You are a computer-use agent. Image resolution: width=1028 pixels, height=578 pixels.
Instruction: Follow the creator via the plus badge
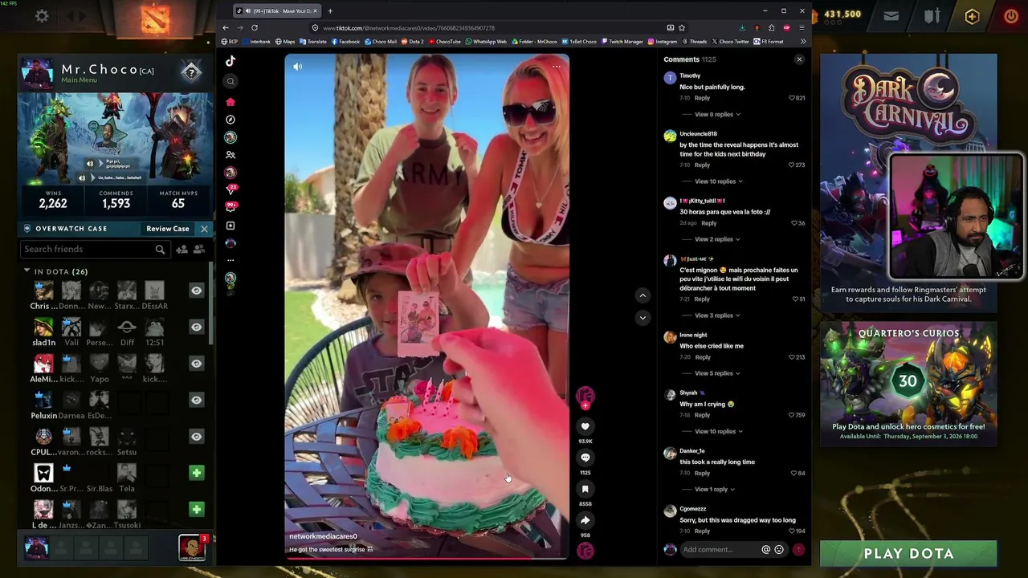pos(585,405)
